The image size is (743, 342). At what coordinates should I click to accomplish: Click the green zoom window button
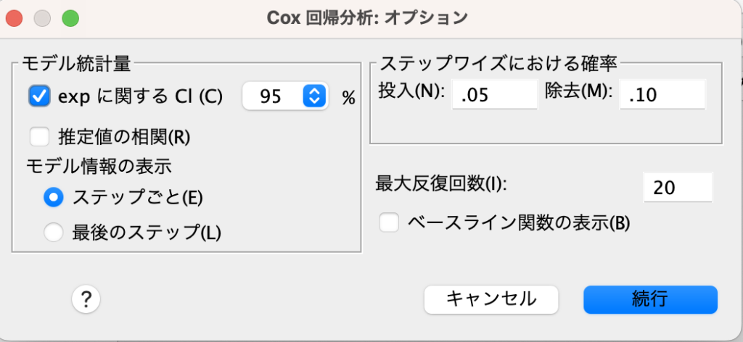pyautogui.click(x=70, y=18)
